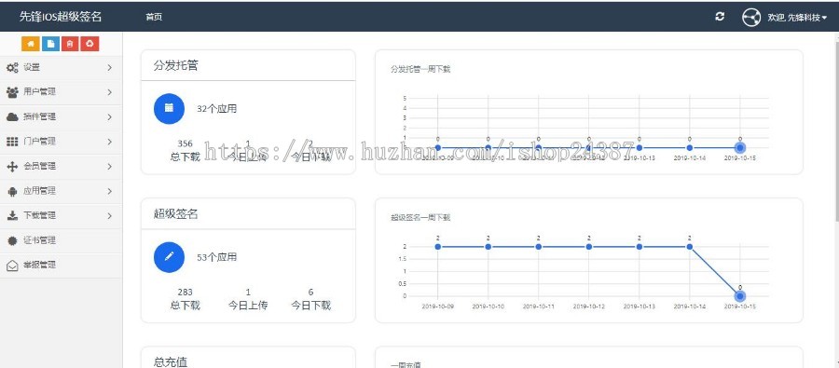Click the cross-arrows icon beside 会员管理
This screenshot has height=368, width=839.
(x=12, y=167)
